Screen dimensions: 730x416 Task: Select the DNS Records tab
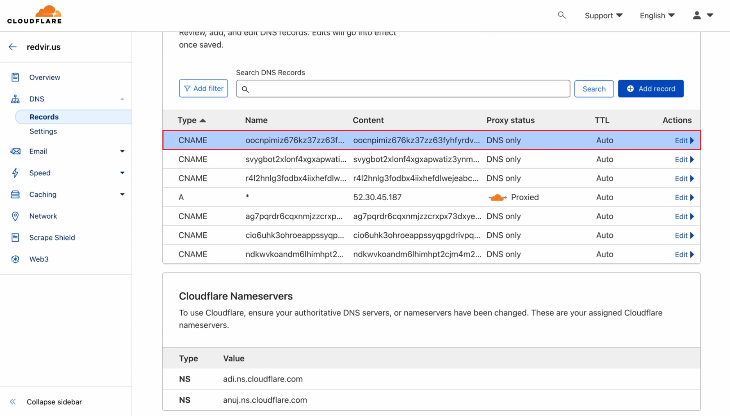pyautogui.click(x=44, y=116)
